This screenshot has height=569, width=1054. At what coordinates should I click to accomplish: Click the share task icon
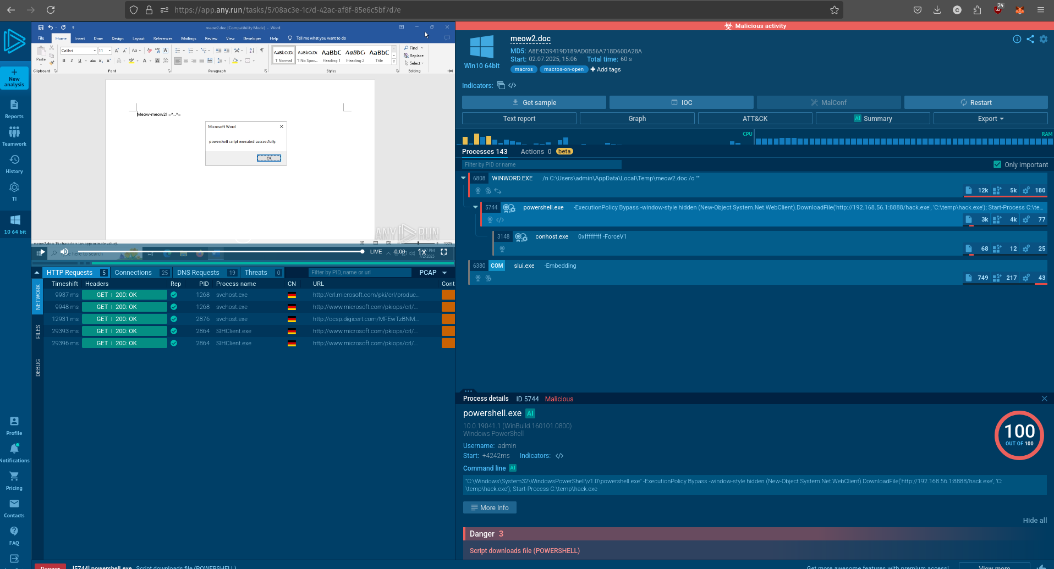(1030, 39)
